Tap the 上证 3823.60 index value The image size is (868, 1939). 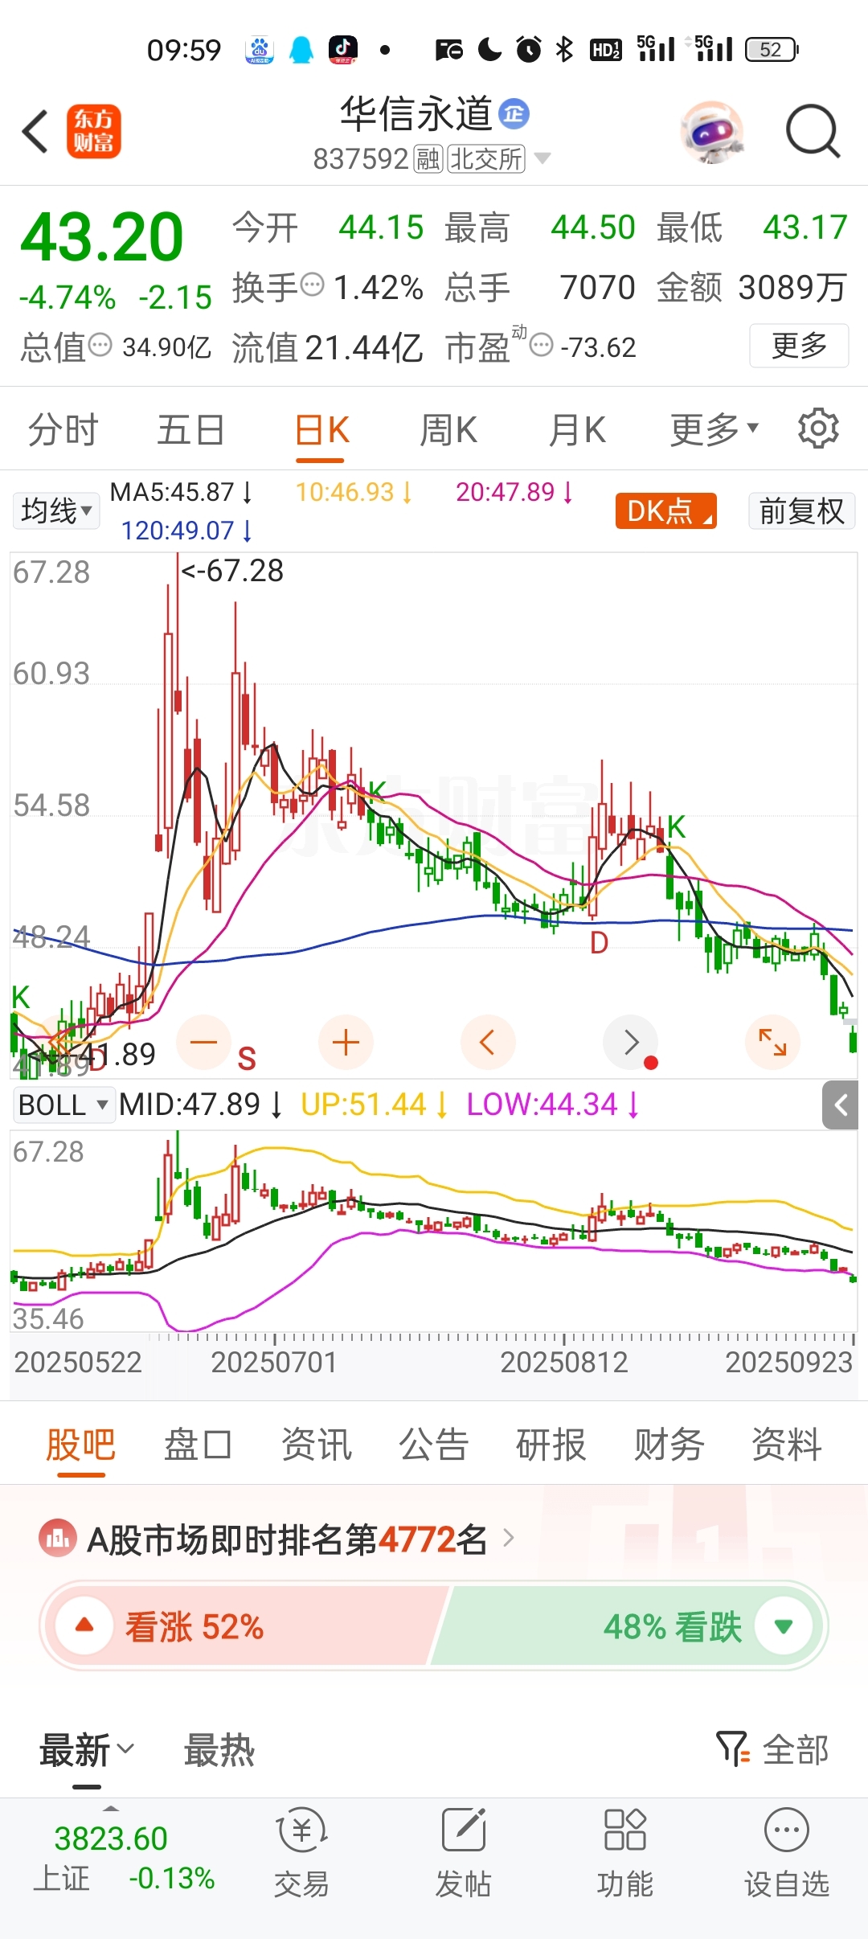click(x=111, y=1838)
